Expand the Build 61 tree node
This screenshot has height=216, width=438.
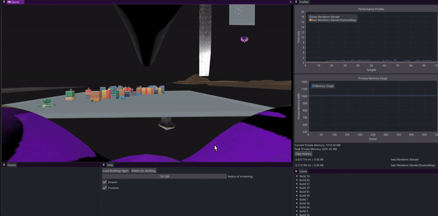pyautogui.click(x=297, y=192)
